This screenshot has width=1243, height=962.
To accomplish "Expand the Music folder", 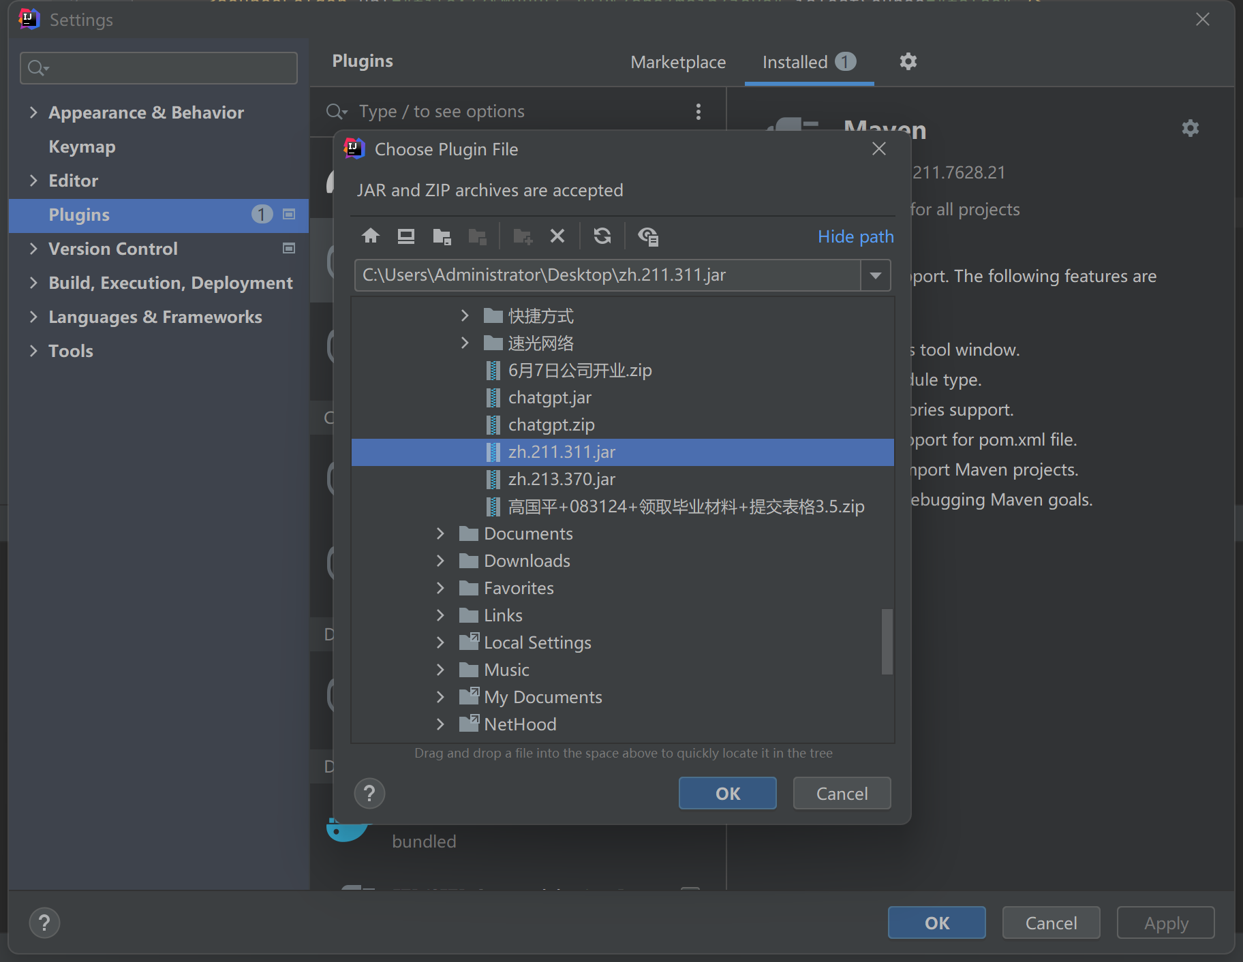I will click(x=440, y=669).
